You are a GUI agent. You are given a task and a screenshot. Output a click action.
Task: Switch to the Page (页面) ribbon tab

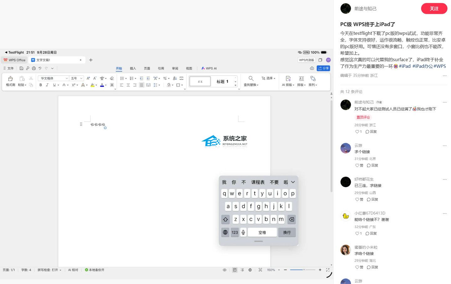[x=147, y=68]
